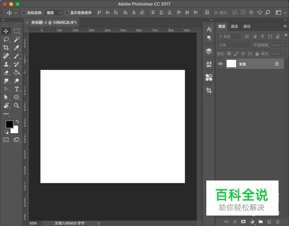The height and width of the screenshot is (226, 289).
Task: Switch to the 路径 panel tab
Action: pos(247,26)
